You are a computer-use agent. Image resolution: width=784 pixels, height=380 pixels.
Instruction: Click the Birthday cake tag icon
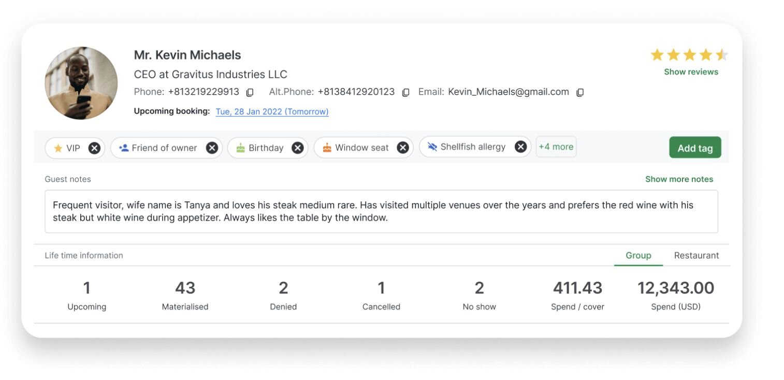click(x=240, y=148)
